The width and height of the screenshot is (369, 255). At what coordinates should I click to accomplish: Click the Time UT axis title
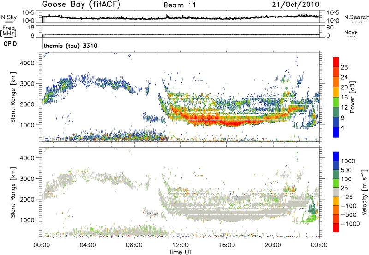tap(180, 252)
